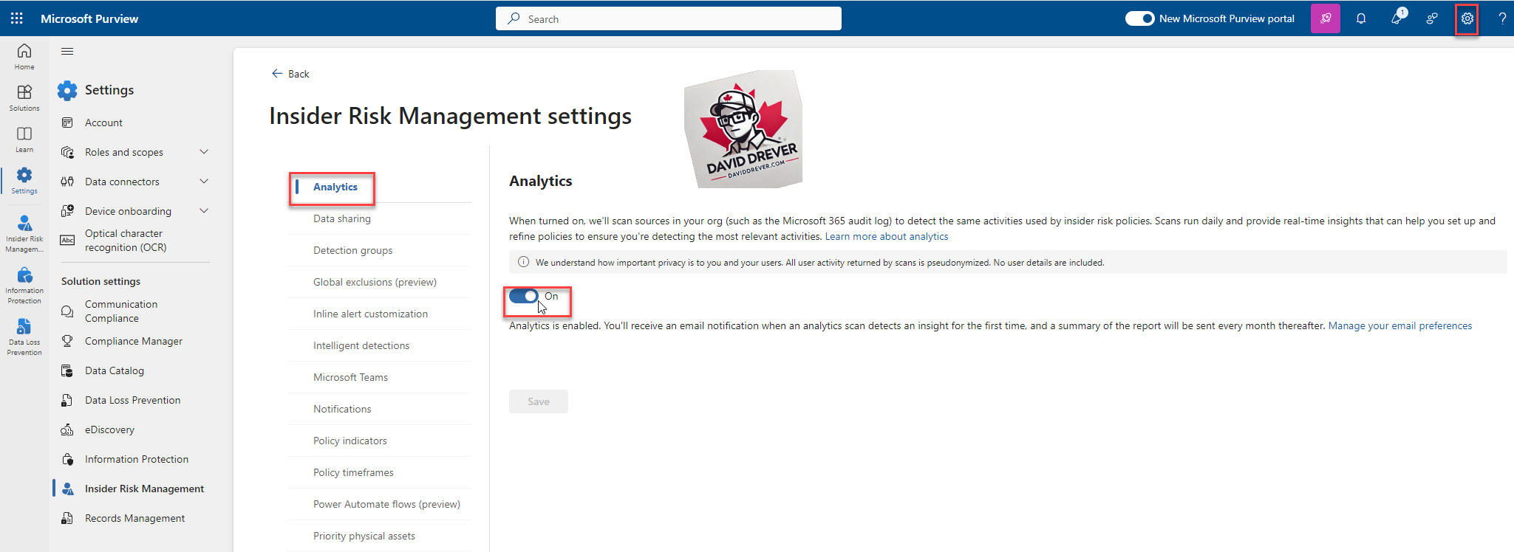Open the Policy indicators tab
The image size is (1514, 552).
click(350, 441)
